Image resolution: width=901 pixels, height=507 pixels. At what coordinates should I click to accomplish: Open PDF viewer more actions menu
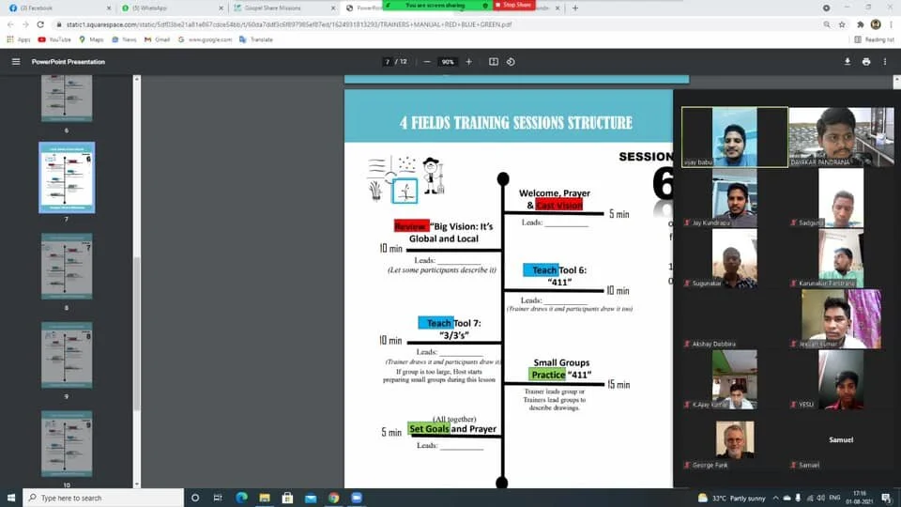tap(885, 62)
